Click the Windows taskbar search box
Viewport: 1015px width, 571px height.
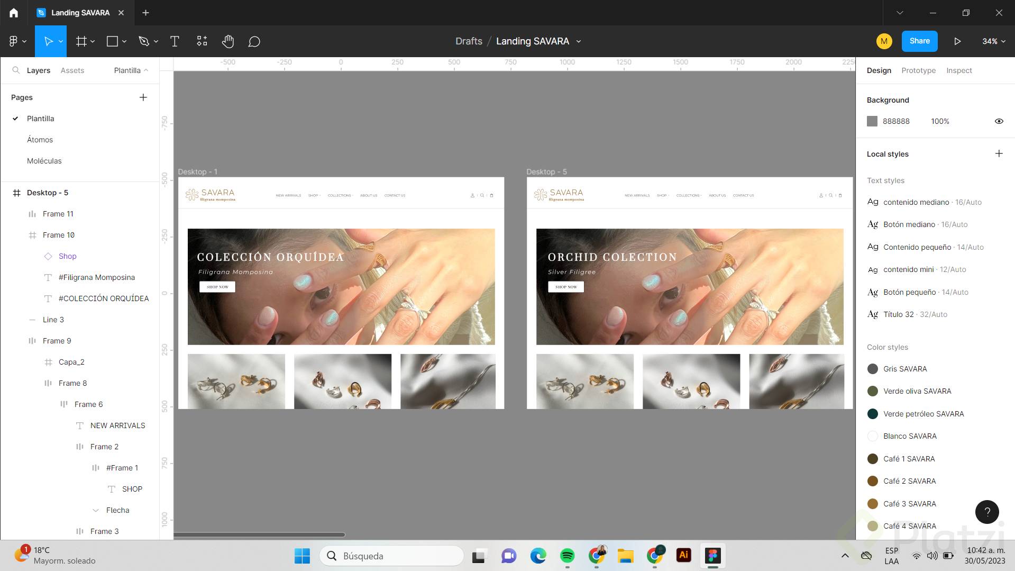(x=392, y=556)
